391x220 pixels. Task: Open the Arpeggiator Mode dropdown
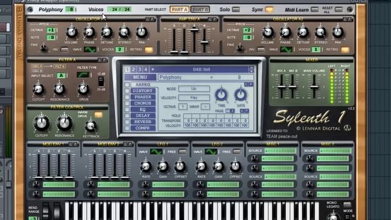click(x=194, y=89)
